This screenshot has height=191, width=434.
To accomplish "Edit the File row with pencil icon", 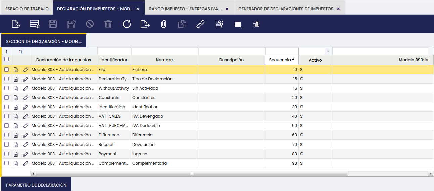I will pos(26,70).
